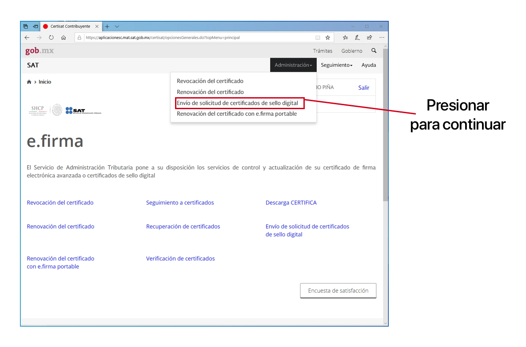Select Renovación del certificado in dropdown menu
Screen dimensions: 526x347
click(210, 92)
